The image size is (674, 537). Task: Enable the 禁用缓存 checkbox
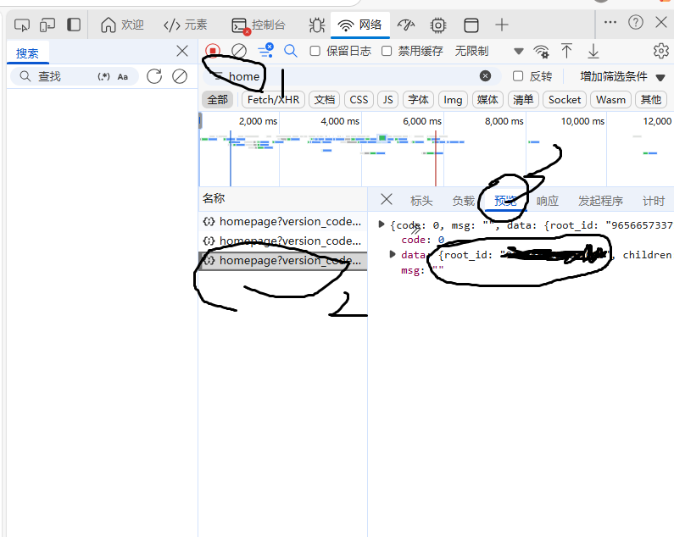pyautogui.click(x=387, y=51)
